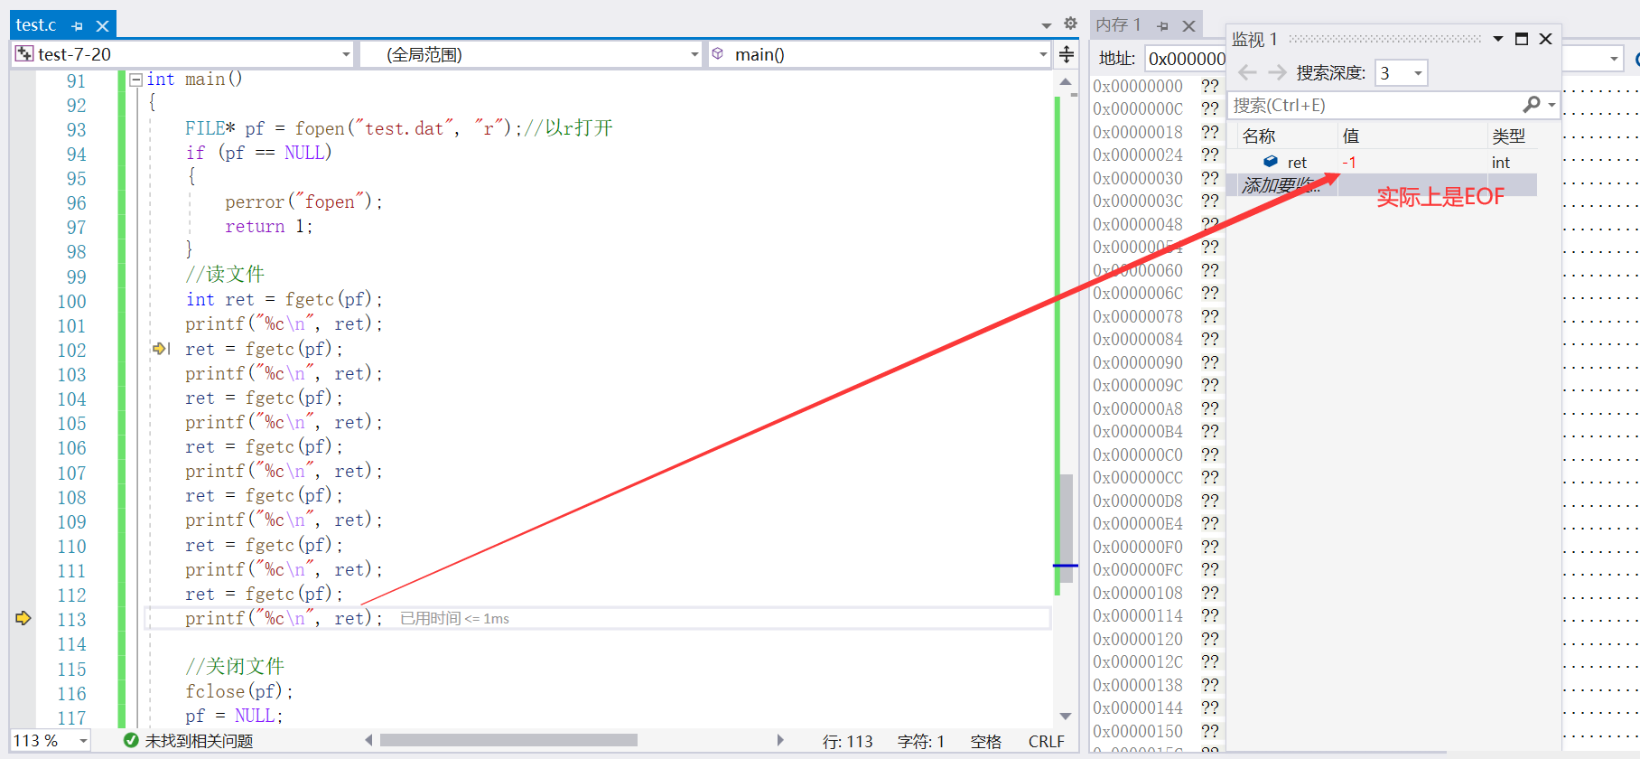
Task: Click the CRLF line ending indicator
Action: click(x=1046, y=741)
